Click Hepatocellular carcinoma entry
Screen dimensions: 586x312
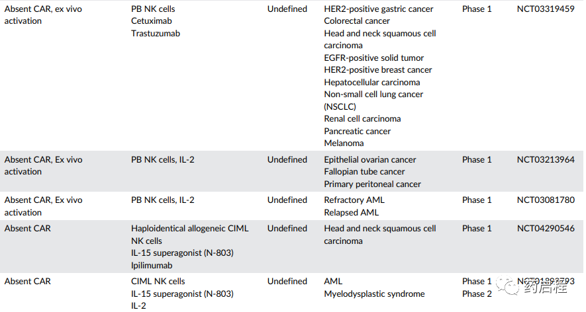click(372, 82)
